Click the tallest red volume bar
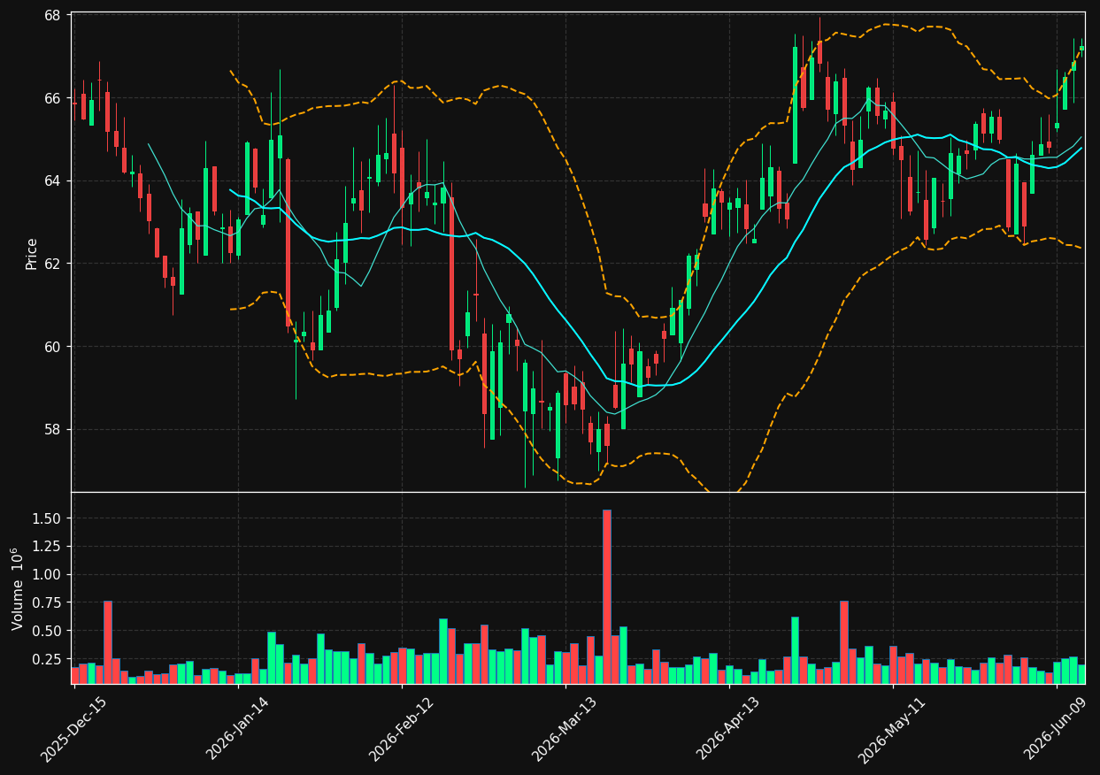The height and width of the screenshot is (775, 1100). [606, 596]
